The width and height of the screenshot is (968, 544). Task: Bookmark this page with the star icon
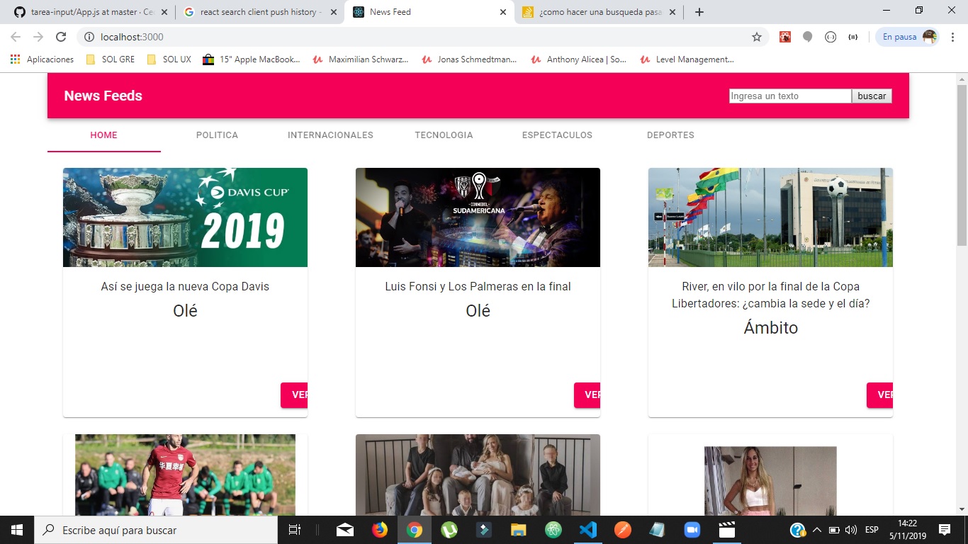coord(757,37)
